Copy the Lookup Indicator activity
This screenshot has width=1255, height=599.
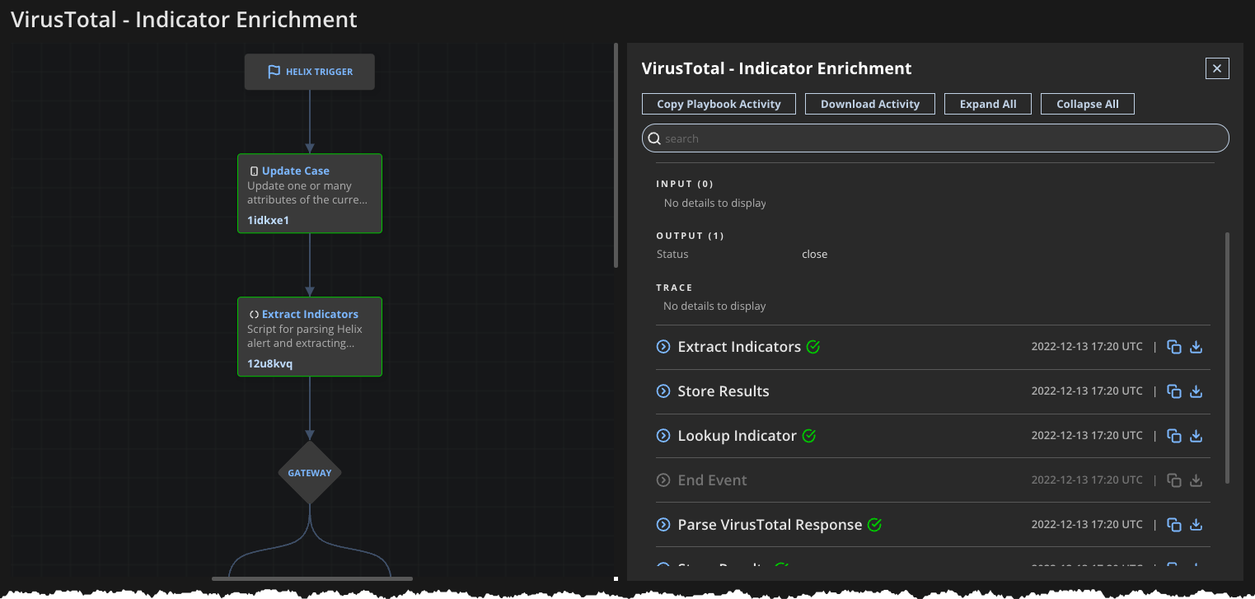point(1175,436)
